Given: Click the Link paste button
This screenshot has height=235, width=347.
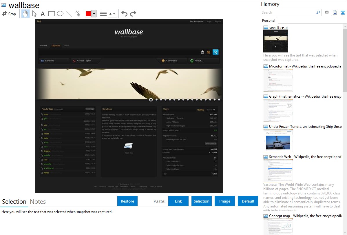Looking at the screenshot, I should tap(178, 201).
